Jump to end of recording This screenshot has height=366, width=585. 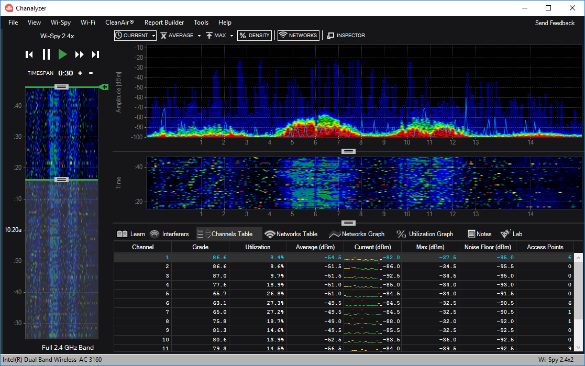(x=95, y=54)
